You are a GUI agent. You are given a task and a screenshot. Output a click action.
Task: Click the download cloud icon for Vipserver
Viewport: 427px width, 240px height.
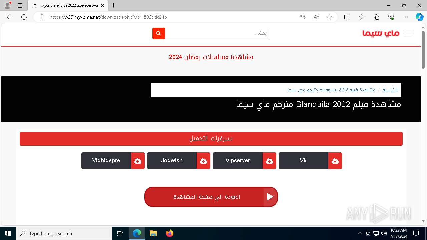[x=270, y=161]
